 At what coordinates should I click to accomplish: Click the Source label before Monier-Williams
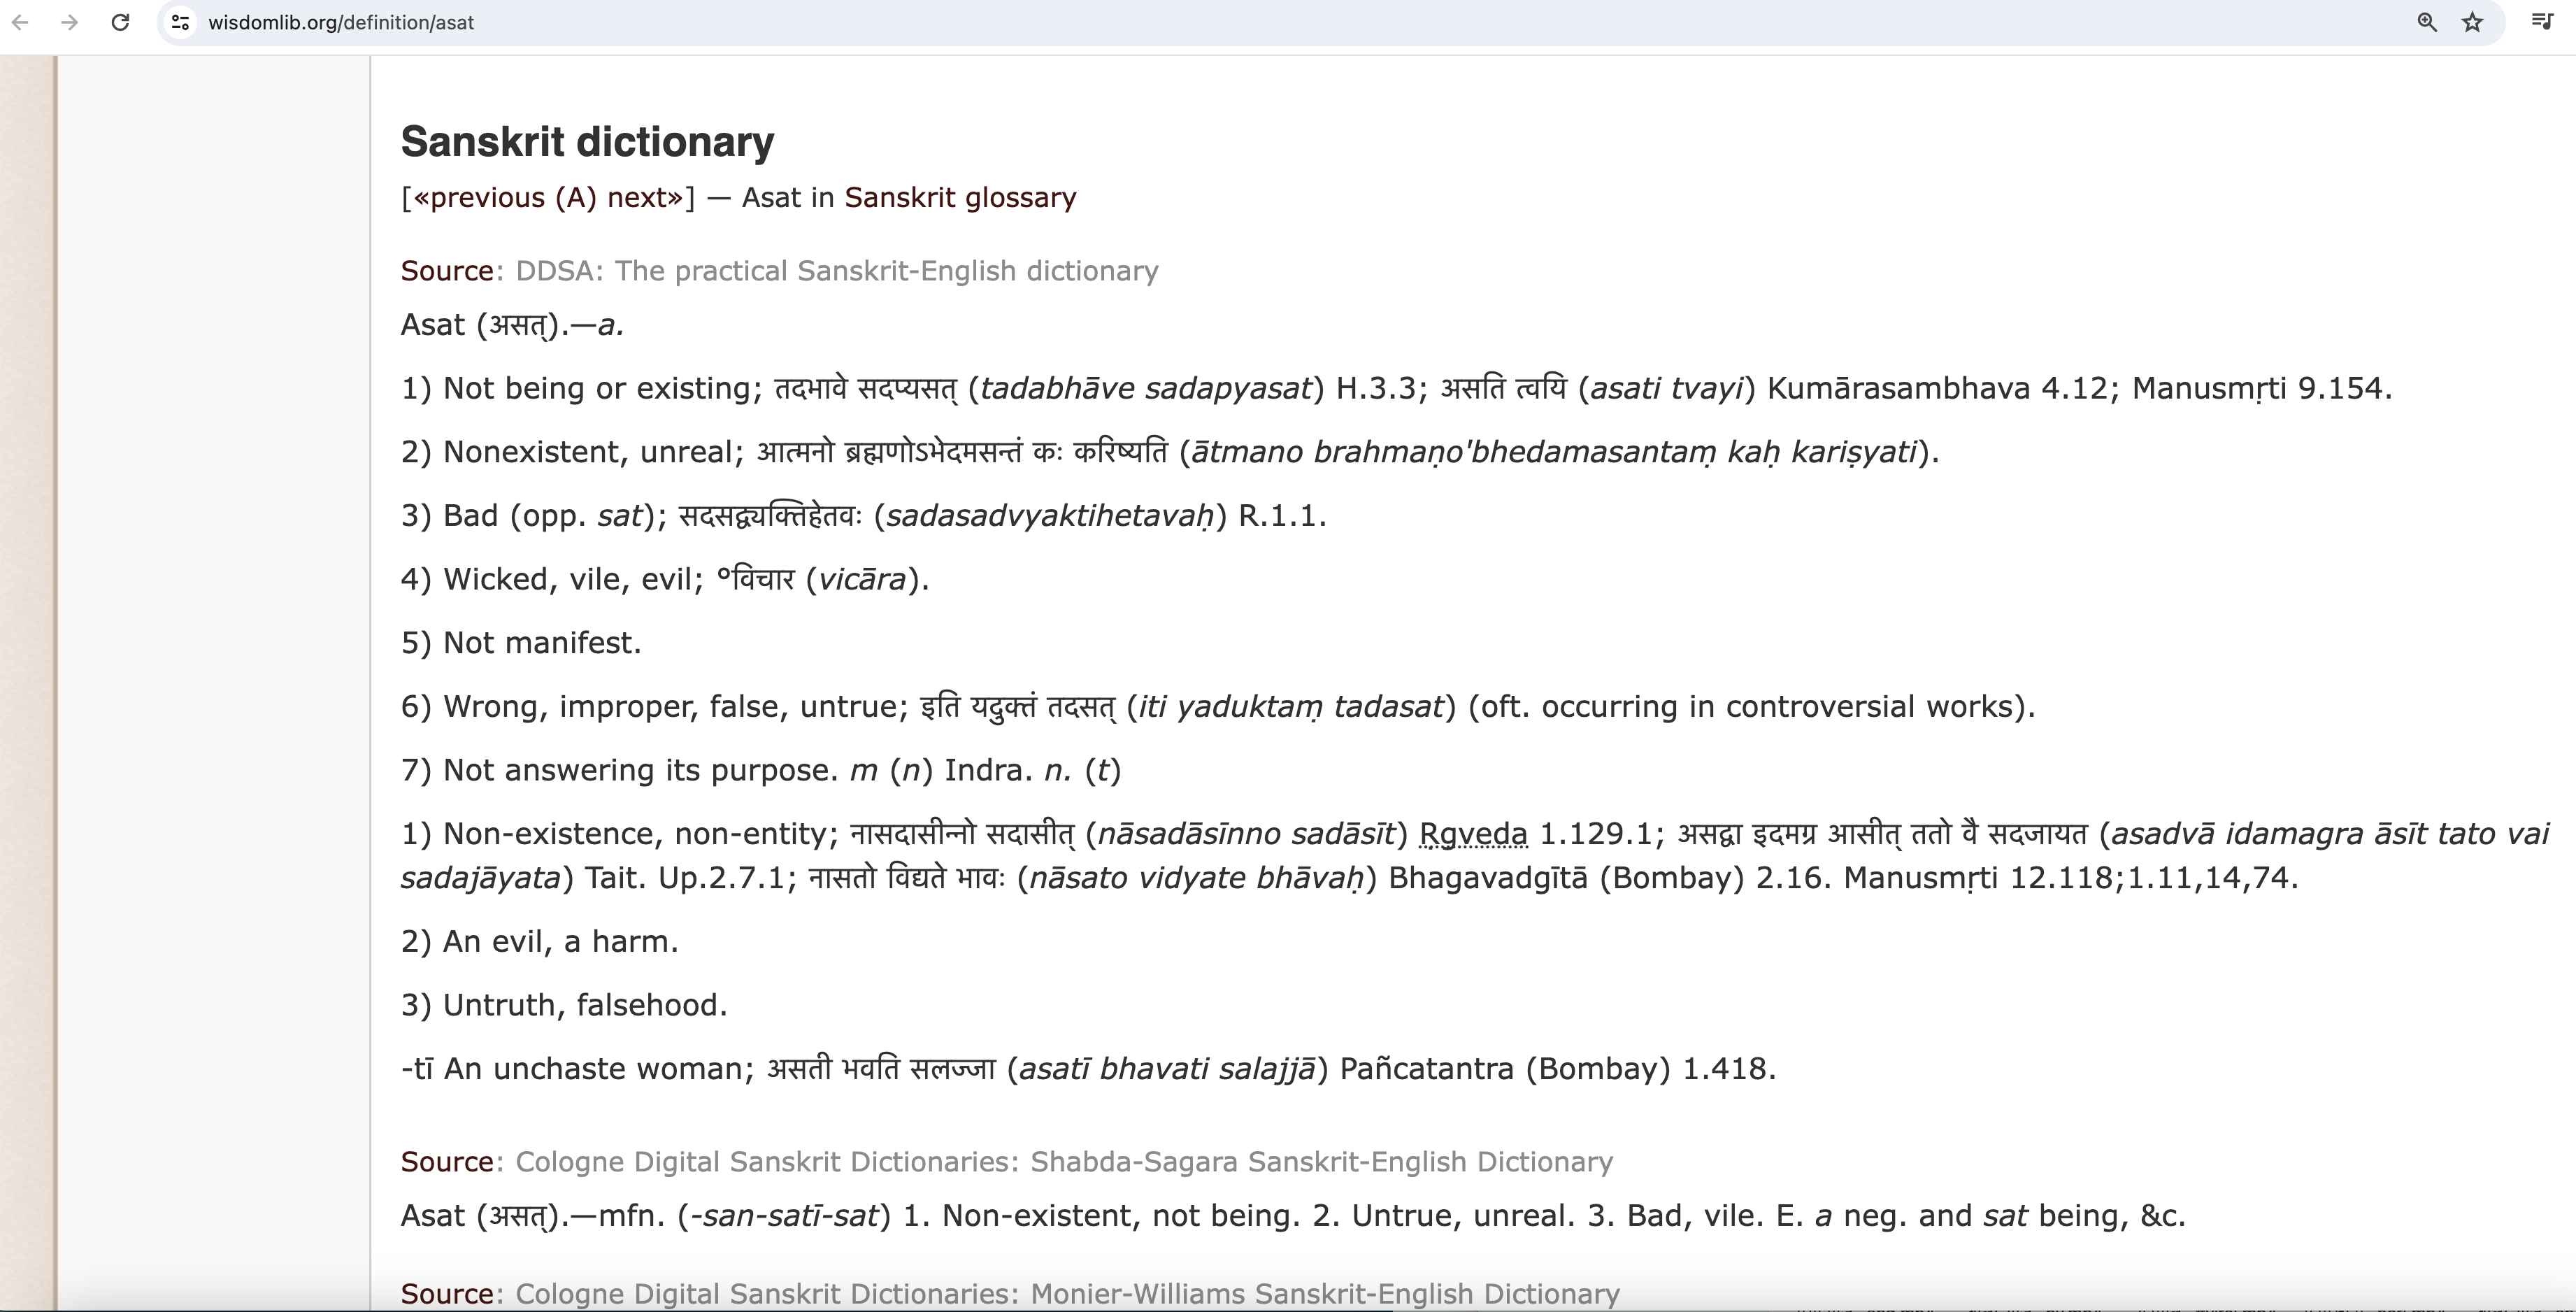447,1294
